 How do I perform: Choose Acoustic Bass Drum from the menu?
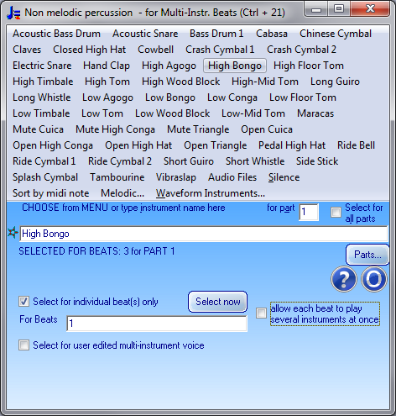56,34
